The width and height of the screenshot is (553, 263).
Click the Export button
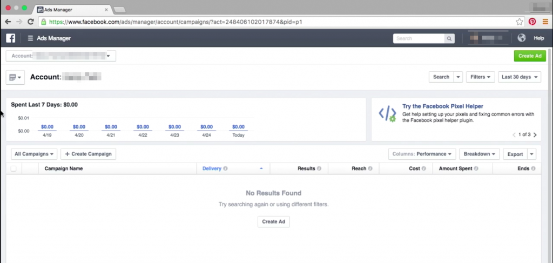point(515,154)
